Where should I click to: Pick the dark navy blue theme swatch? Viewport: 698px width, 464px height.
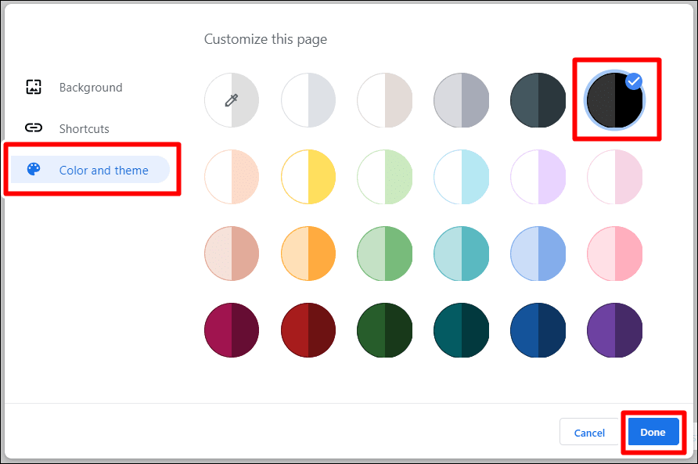click(x=538, y=330)
